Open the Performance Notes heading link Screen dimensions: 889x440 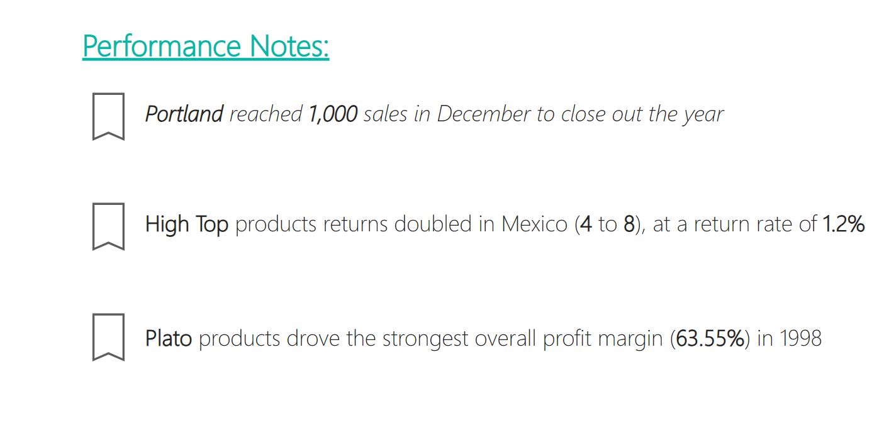[x=206, y=47]
